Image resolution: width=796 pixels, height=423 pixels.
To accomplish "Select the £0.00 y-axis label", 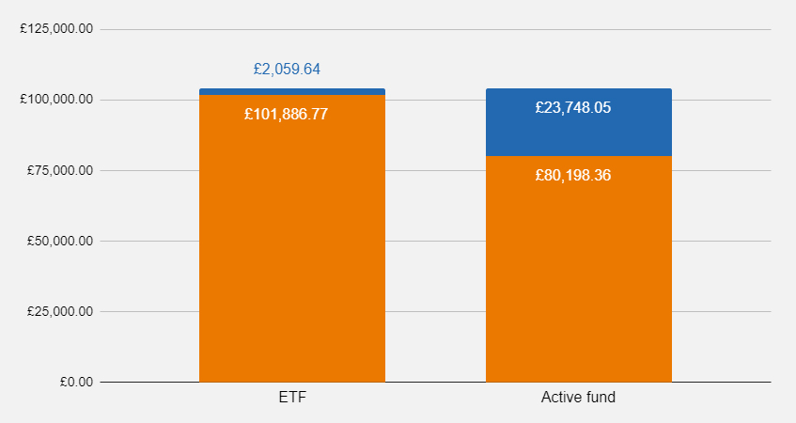I will [73, 382].
